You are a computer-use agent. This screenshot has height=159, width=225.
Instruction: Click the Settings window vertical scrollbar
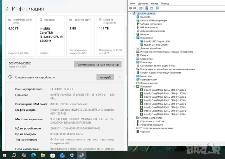(x=127, y=51)
